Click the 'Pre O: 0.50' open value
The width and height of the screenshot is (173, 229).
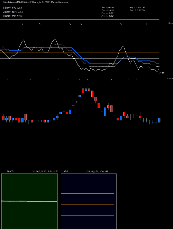108,8
